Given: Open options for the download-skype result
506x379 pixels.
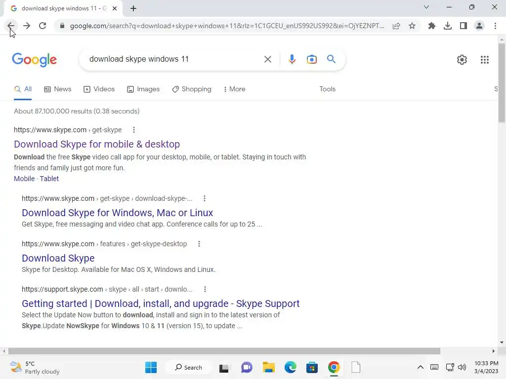Looking at the screenshot, I should tap(205, 198).
